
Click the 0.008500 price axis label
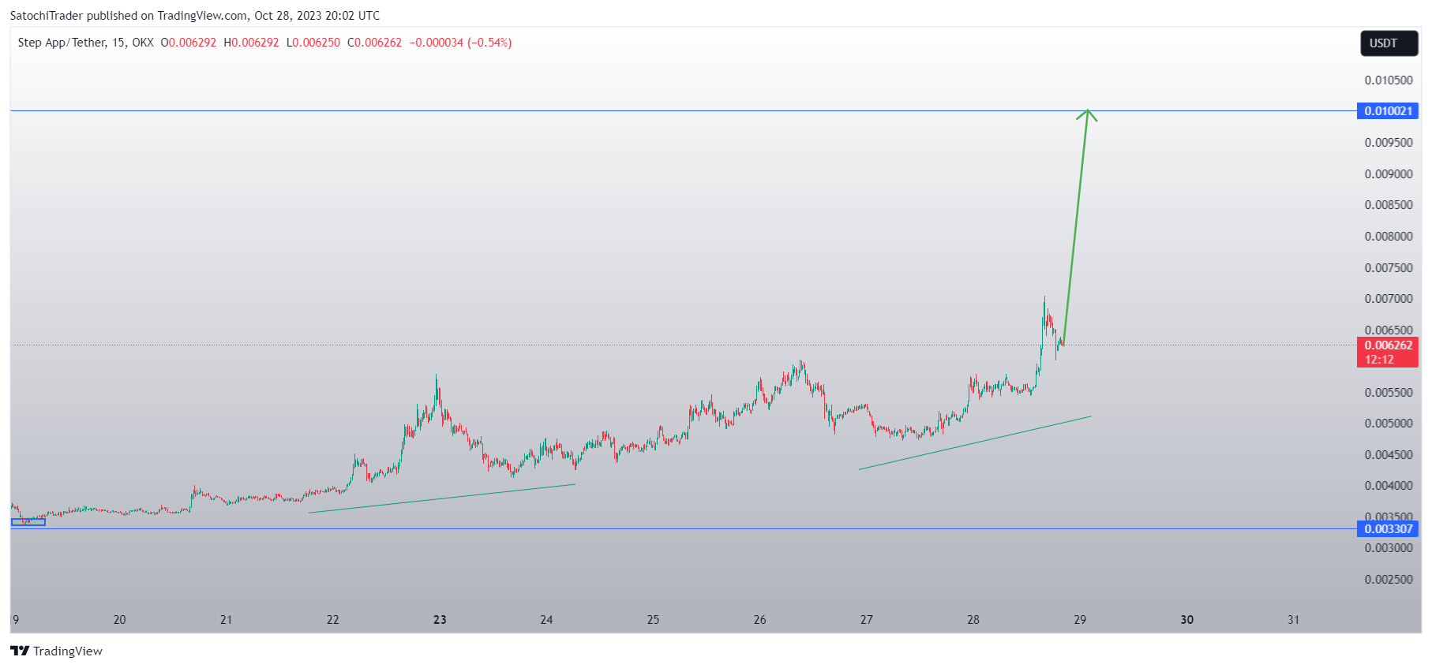(x=1389, y=205)
